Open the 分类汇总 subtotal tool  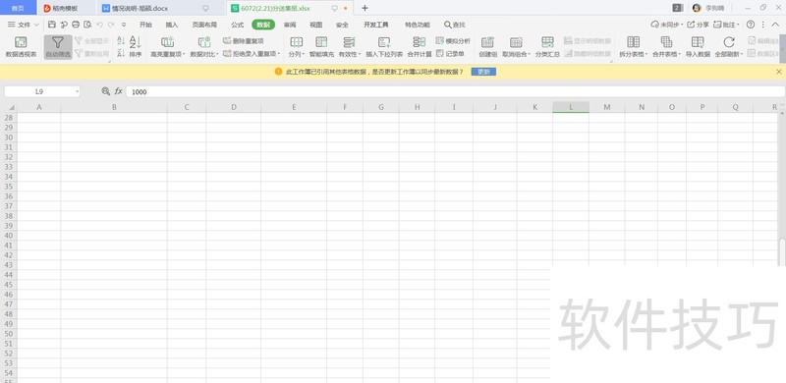coord(547,47)
